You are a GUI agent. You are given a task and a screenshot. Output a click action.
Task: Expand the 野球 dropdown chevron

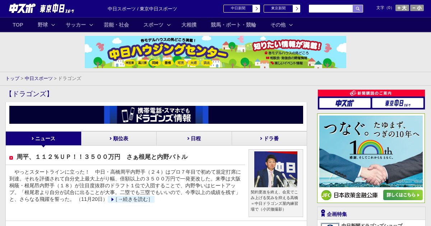(53, 25)
